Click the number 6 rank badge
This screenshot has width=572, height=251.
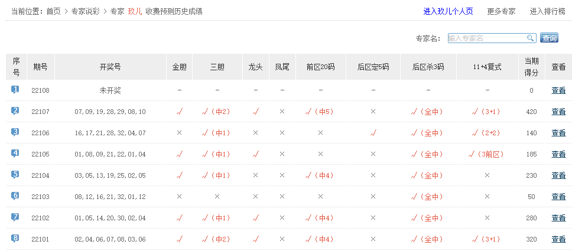tap(15, 196)
